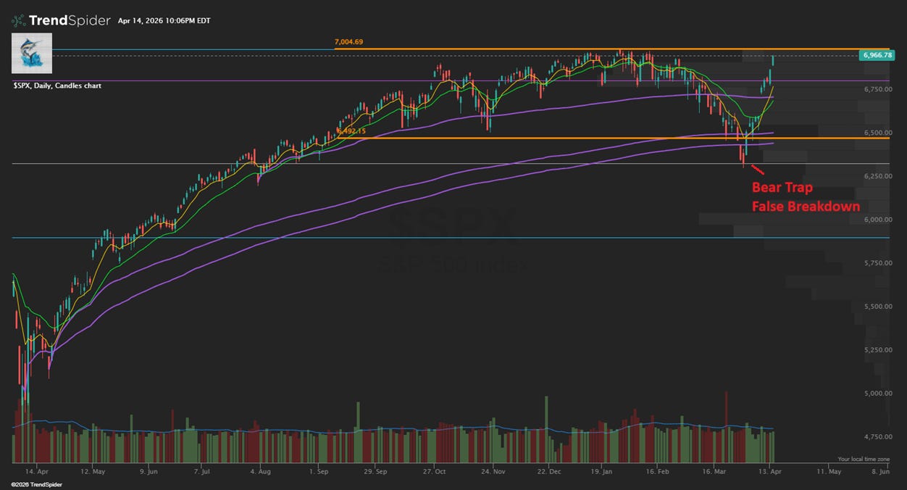Click the 'False Breakdown' annotation text
This screenshot has height=490, width=907.
(x=806, y=207)
